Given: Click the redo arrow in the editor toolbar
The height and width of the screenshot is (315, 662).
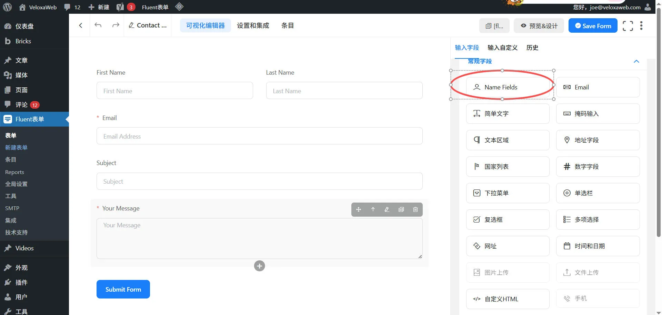Looking at the screenshot, I should (x=116, y=25).
